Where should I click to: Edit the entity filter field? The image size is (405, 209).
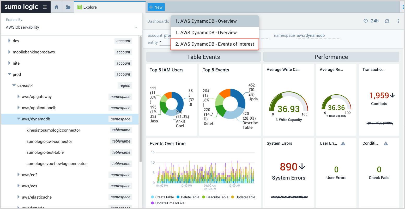click(165, 42)
